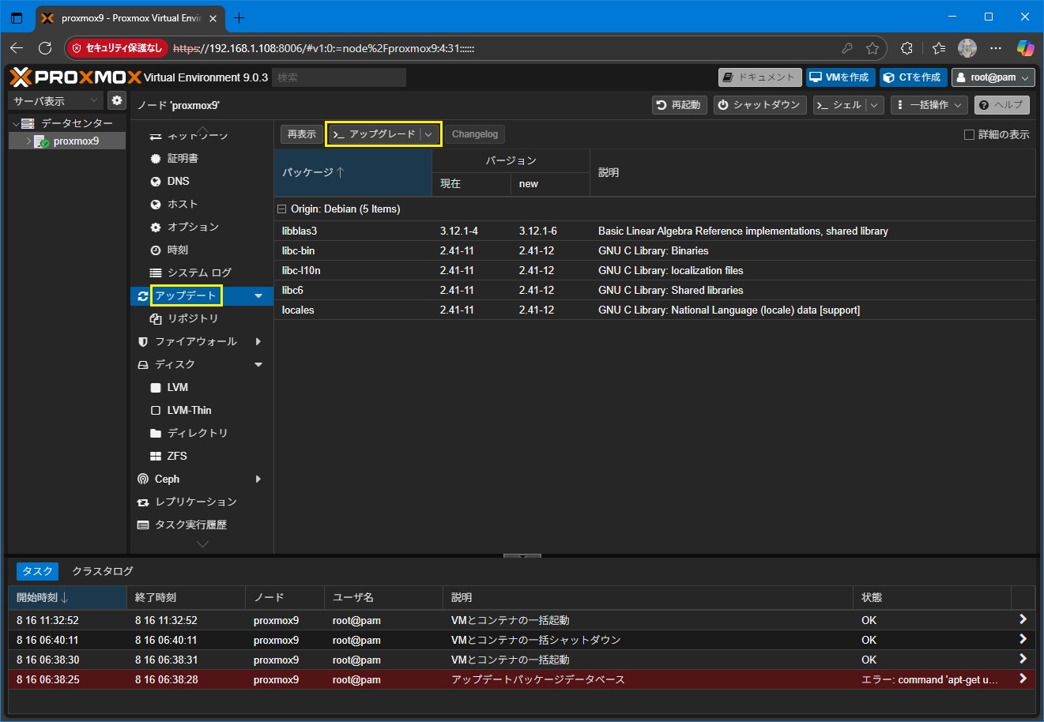Viewport: 1044px width, 722px height.
Task: Open the シェル dropdown arrow
Action: (x=874, y=104)
